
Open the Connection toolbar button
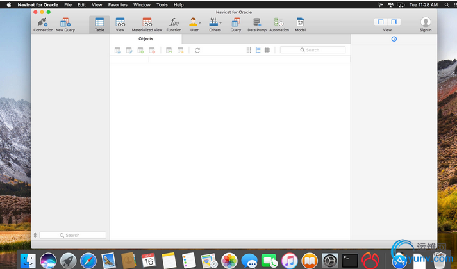(43, 24)
